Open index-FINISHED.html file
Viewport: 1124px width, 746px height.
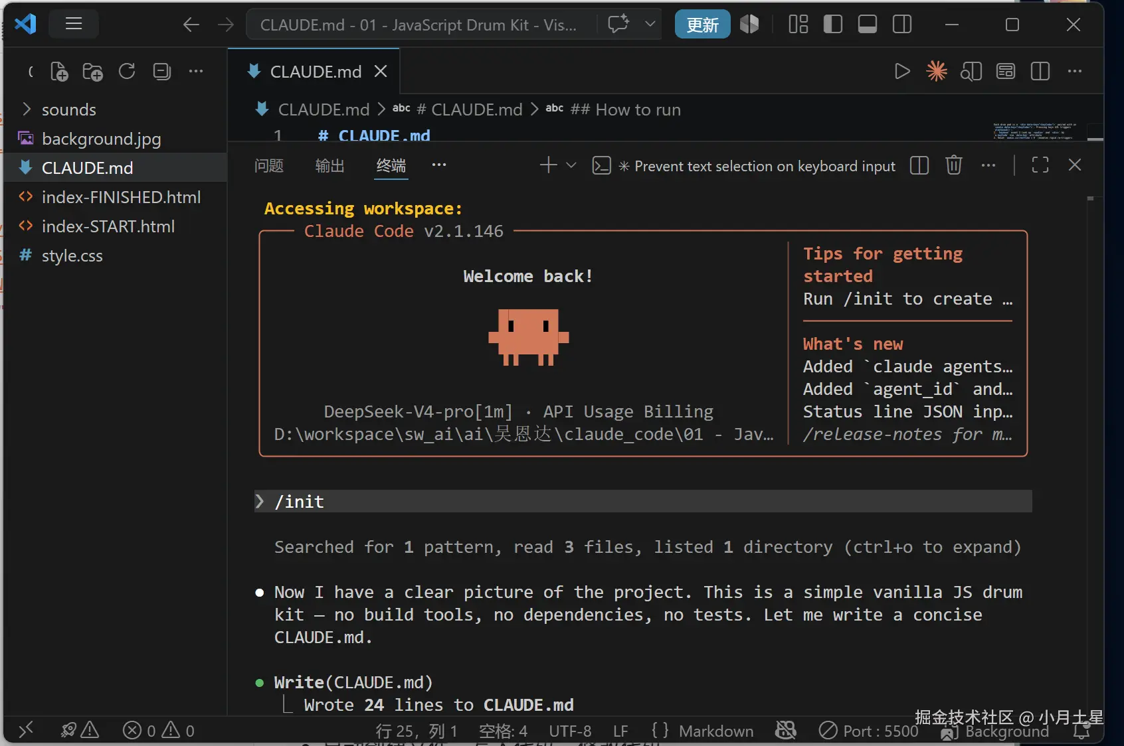[115, 197]
